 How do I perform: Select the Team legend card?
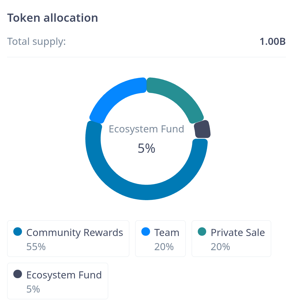click(160, 238)
